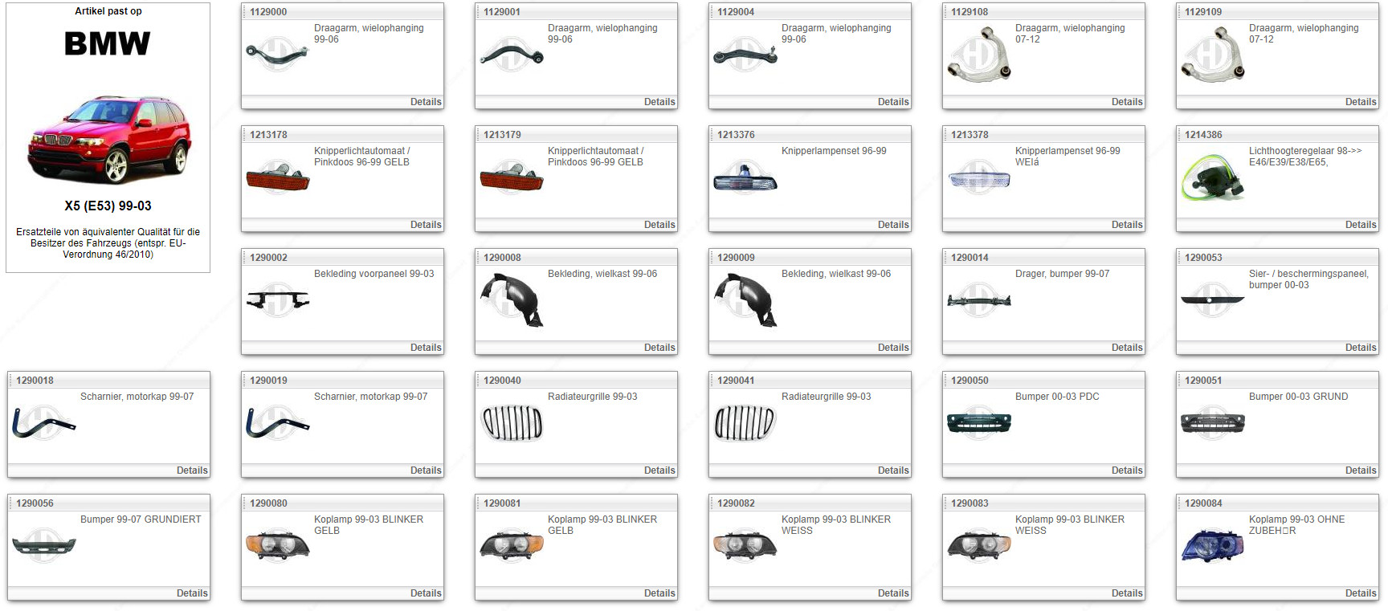Select orange indicator thumbnail of part 1213179
Viewport: 1388px width, 611px height.
(511, 177)
